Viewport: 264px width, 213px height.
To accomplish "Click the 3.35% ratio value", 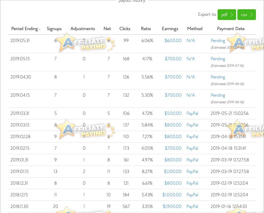I will 147,206.
